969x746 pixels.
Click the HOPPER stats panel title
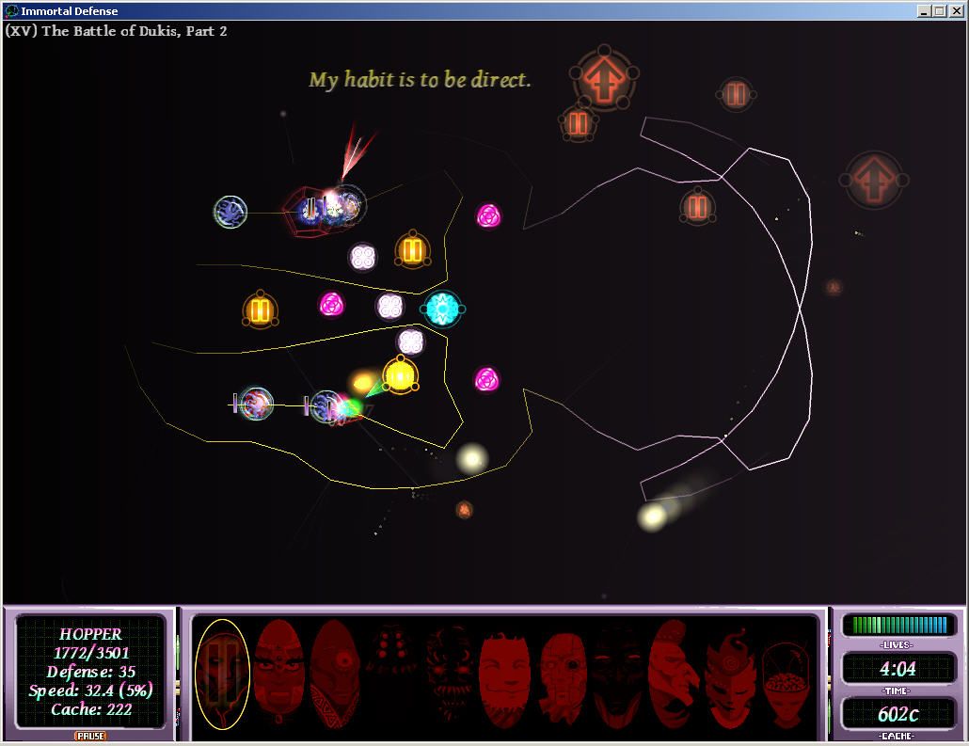pyautogui.click(x=90, y=634)
